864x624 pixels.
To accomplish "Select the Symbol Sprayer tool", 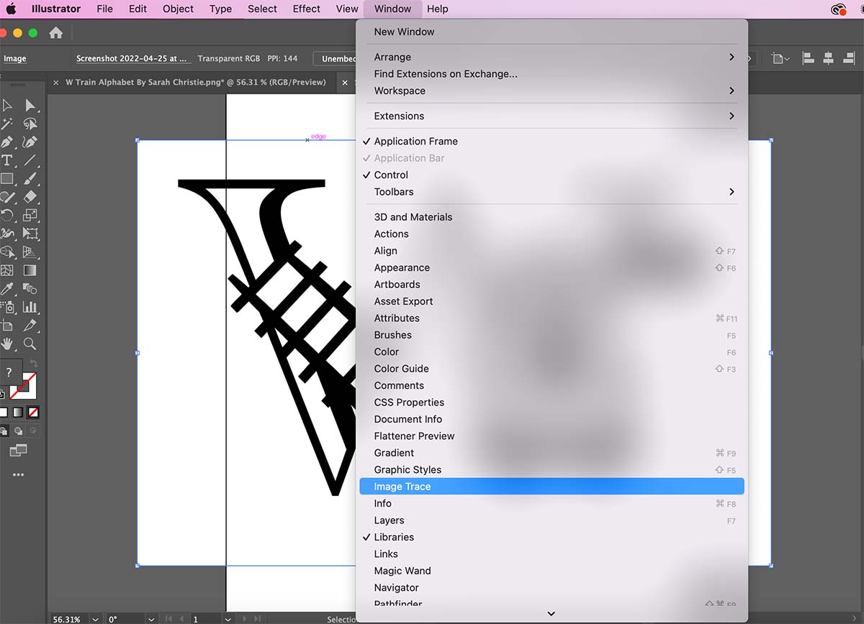I will click(x=7, y=307).
